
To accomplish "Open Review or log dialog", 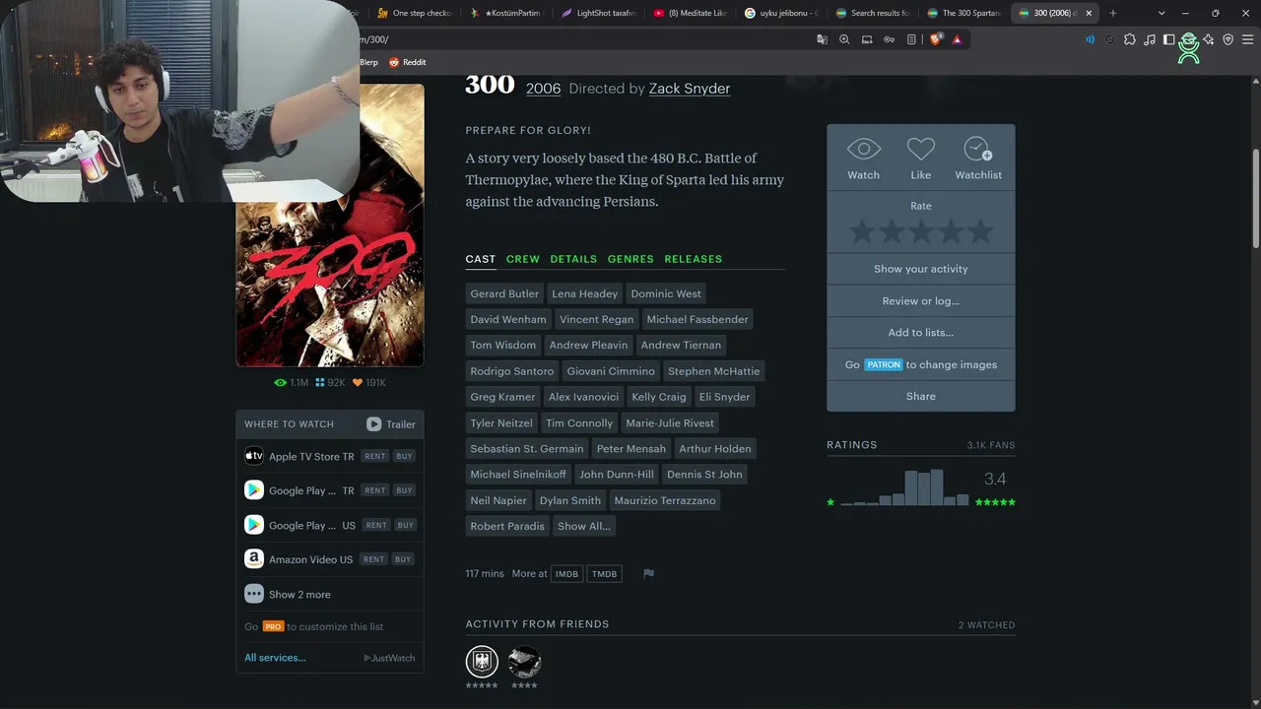I will (921, 301).
